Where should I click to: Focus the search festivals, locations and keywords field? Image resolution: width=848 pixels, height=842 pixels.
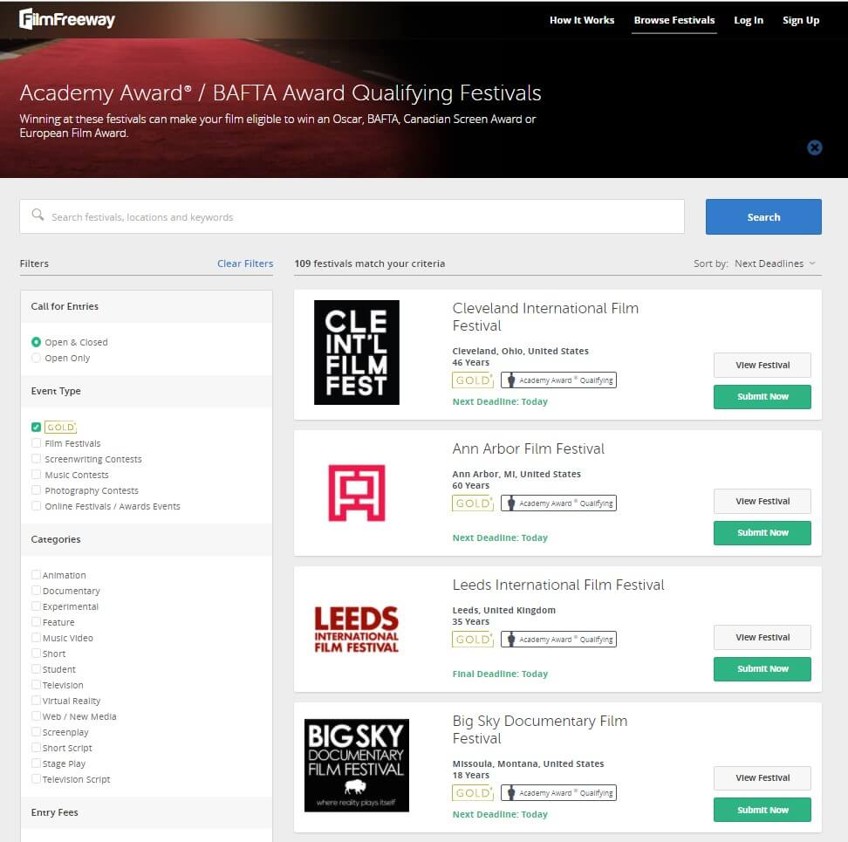tap(352, 217)
